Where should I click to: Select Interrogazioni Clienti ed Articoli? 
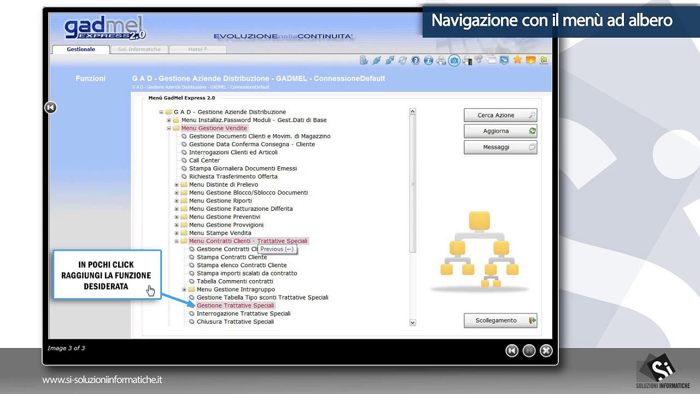click(x=234, y=152)
